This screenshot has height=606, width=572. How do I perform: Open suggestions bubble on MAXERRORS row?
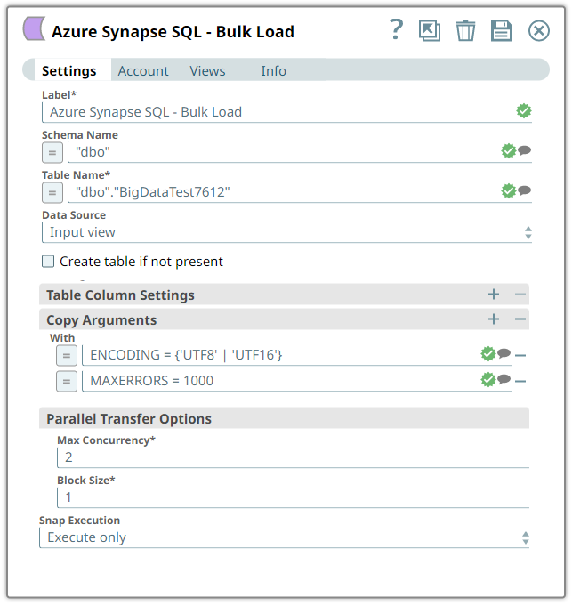point(504,379)
